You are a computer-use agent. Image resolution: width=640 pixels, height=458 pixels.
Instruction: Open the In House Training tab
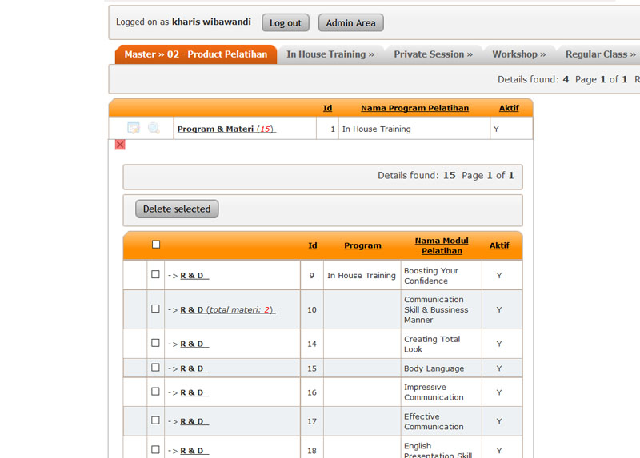330,54
